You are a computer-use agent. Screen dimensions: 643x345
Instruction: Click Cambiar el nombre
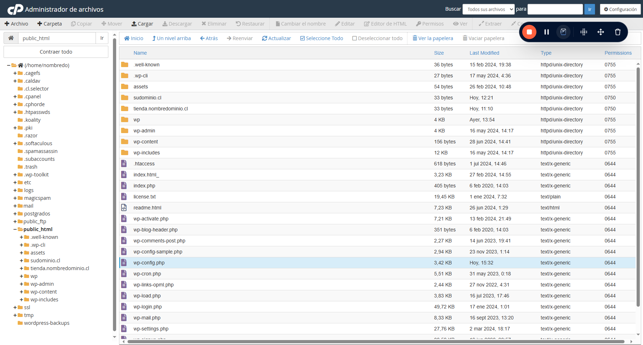tap(301, 24)
